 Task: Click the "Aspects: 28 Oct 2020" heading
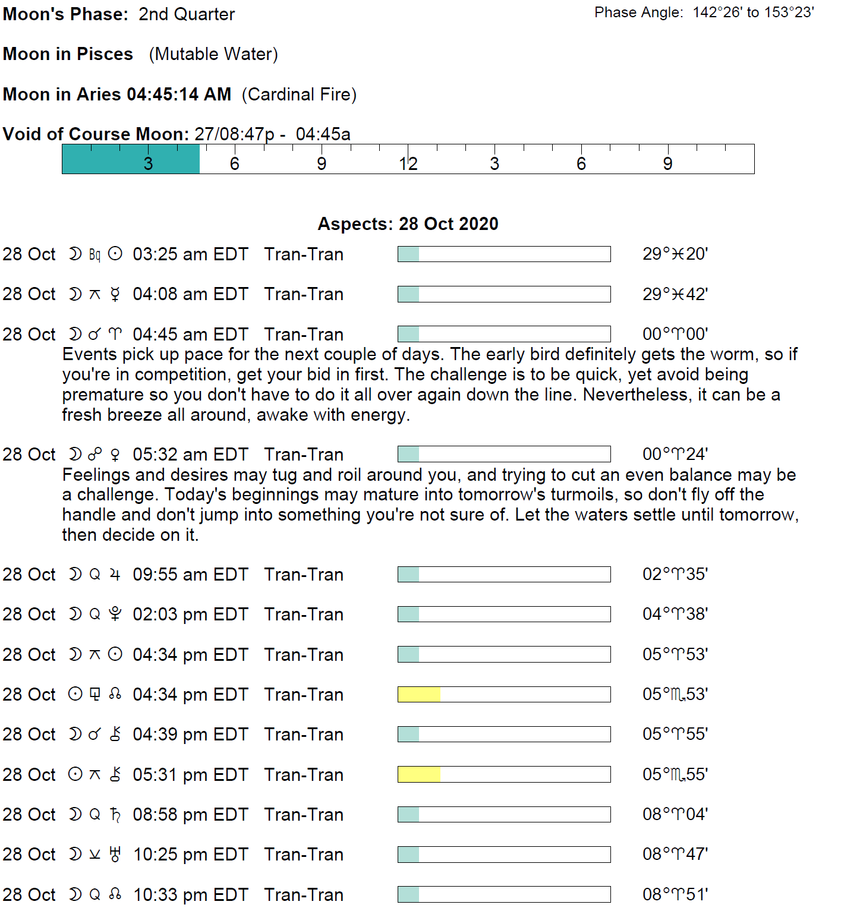click(408, 224)
